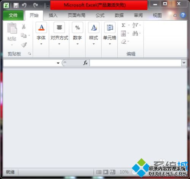
Task: Cut selection with the scissors icon
Action: (x=24, y=27)
